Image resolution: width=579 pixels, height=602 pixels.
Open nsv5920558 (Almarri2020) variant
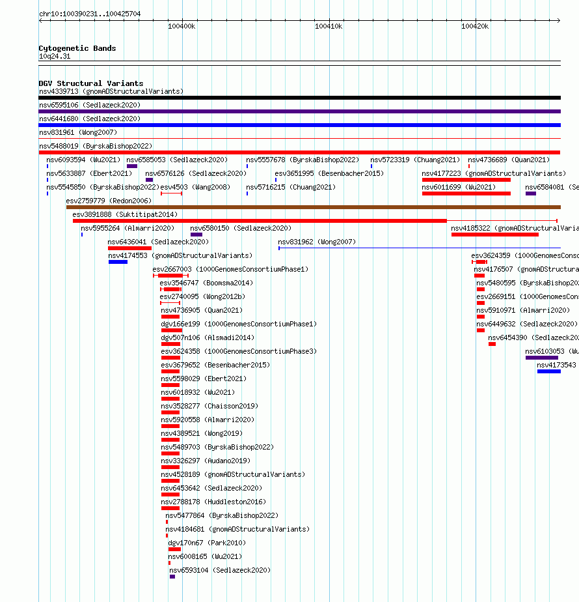pyautogui.click(x=208, y=420)
